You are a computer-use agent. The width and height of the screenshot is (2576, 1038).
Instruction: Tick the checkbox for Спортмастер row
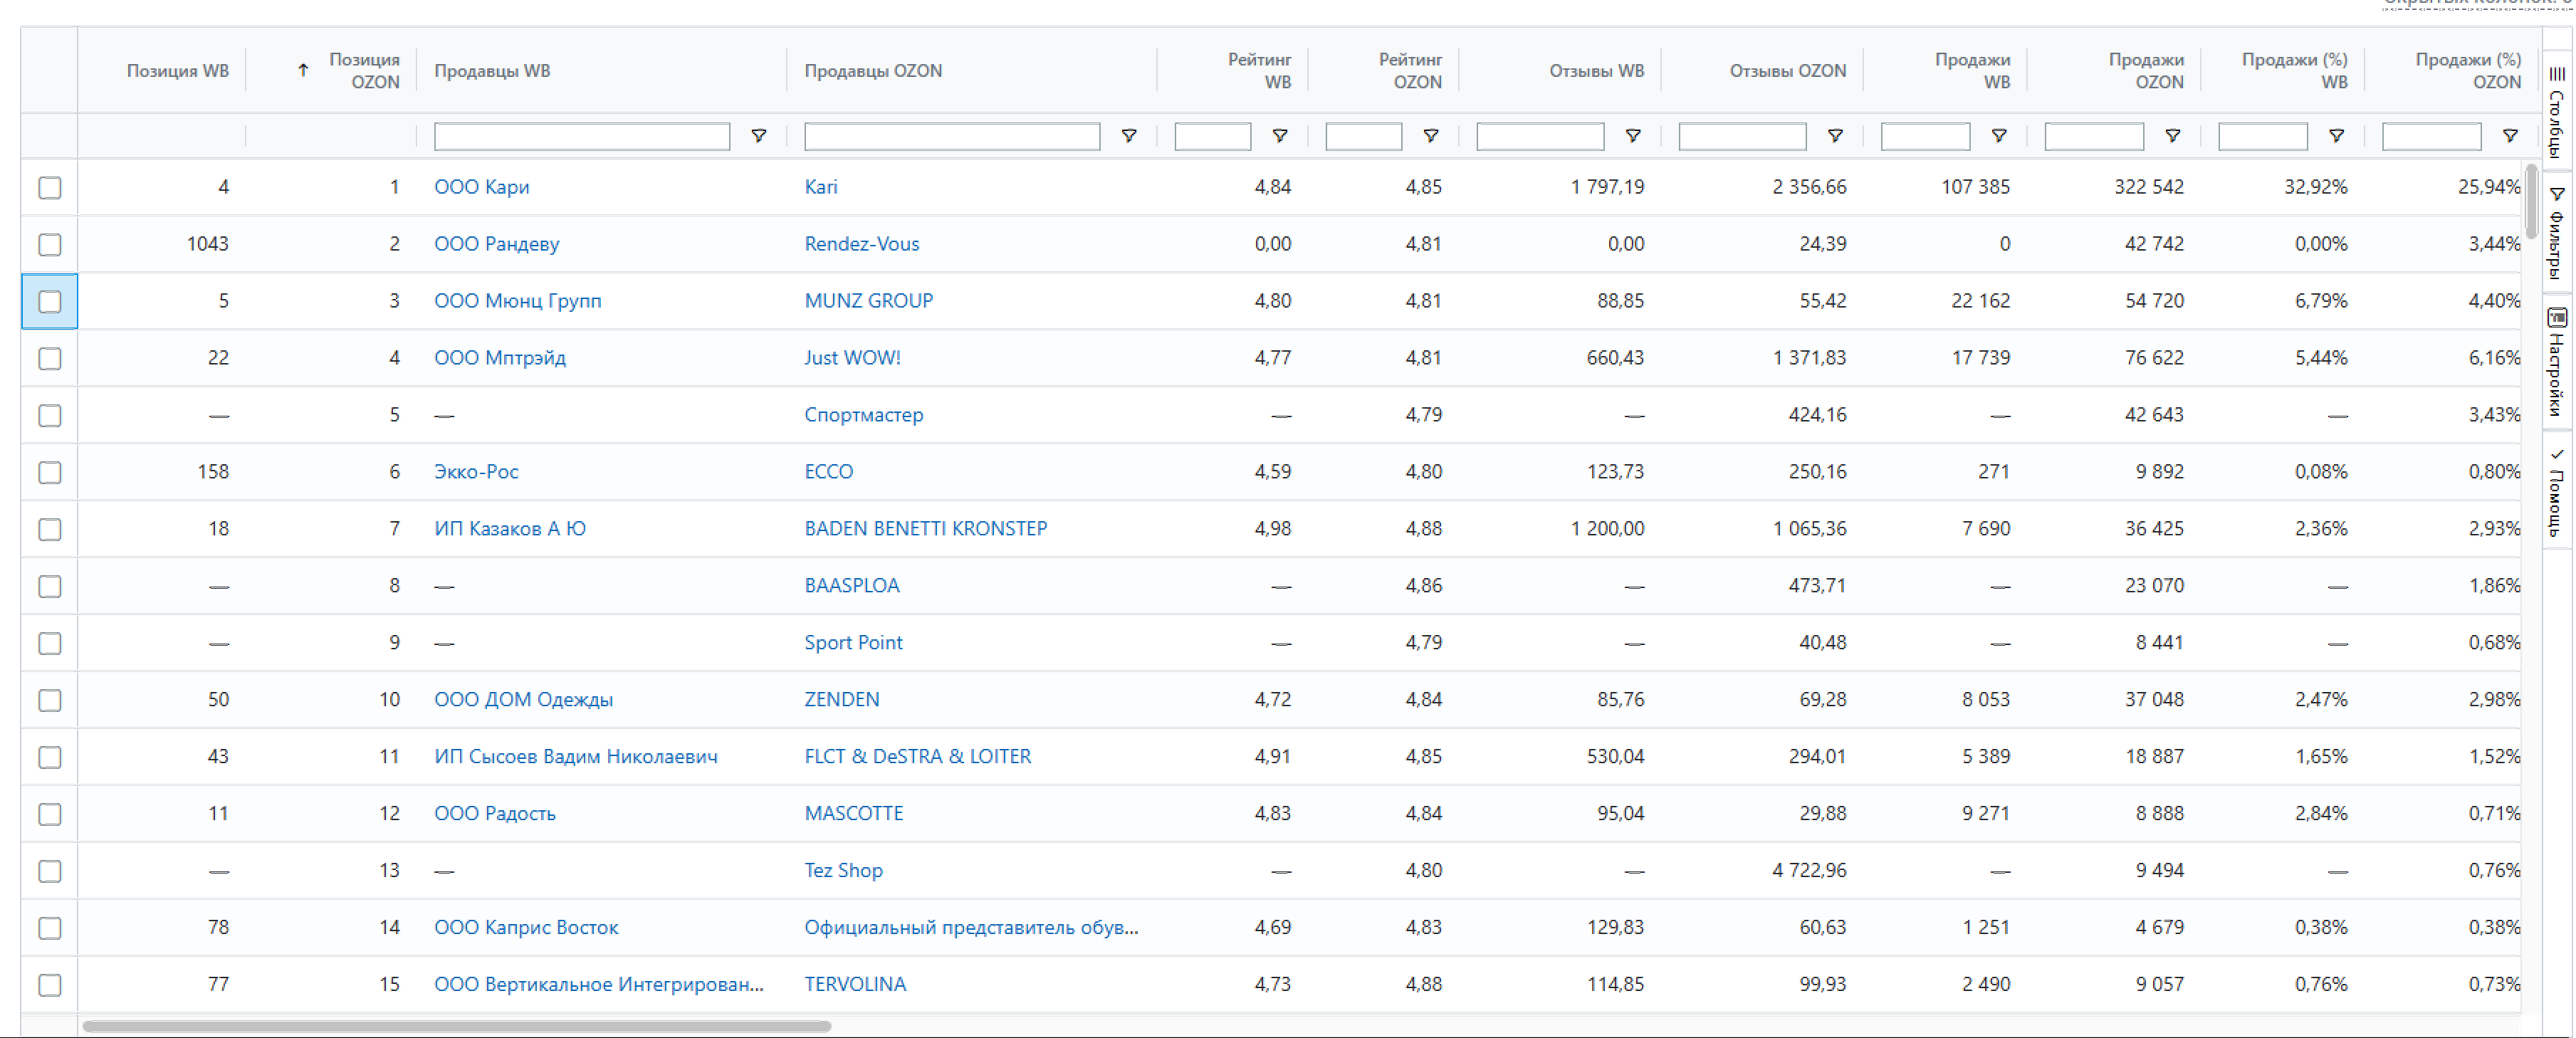(50, 416)
